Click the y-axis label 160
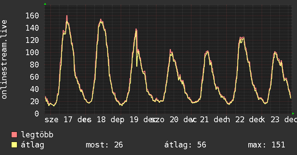 click(32, 16)
